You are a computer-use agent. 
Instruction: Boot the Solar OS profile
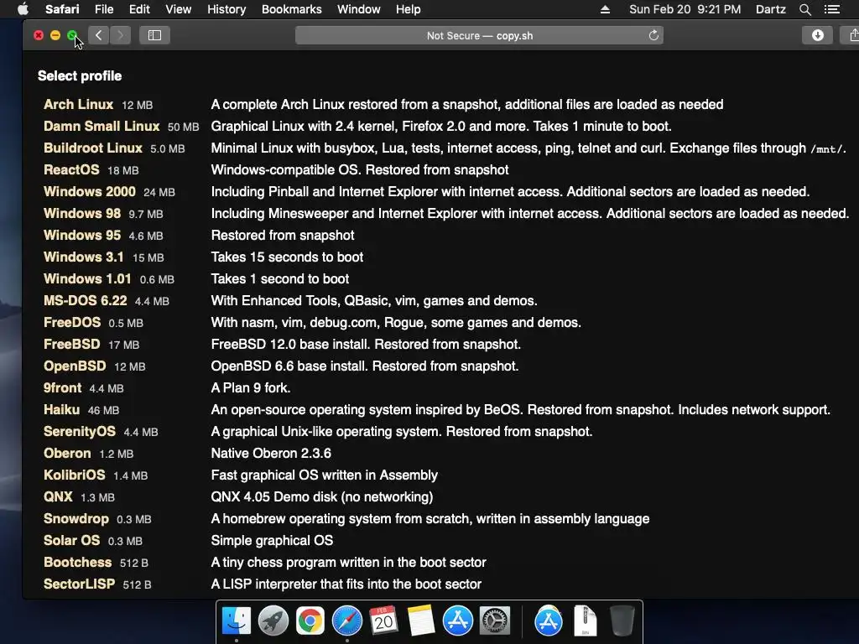pos(72,541)
